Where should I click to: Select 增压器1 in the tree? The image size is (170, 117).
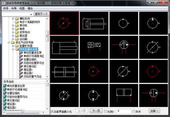[x=28, y=70]
